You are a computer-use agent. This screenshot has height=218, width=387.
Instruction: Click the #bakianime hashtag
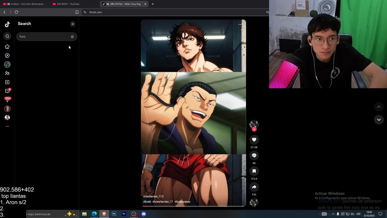[x=182, y=202]
